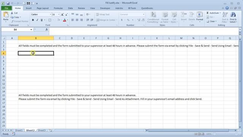Click the AutoSum button
The image size is (243, 137).
[x=213, y=13]
